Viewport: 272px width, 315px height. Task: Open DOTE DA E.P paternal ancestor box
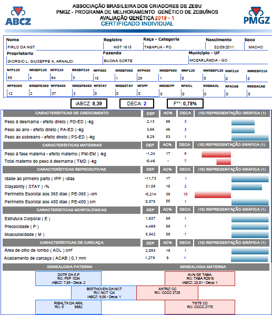pos(68,279)
